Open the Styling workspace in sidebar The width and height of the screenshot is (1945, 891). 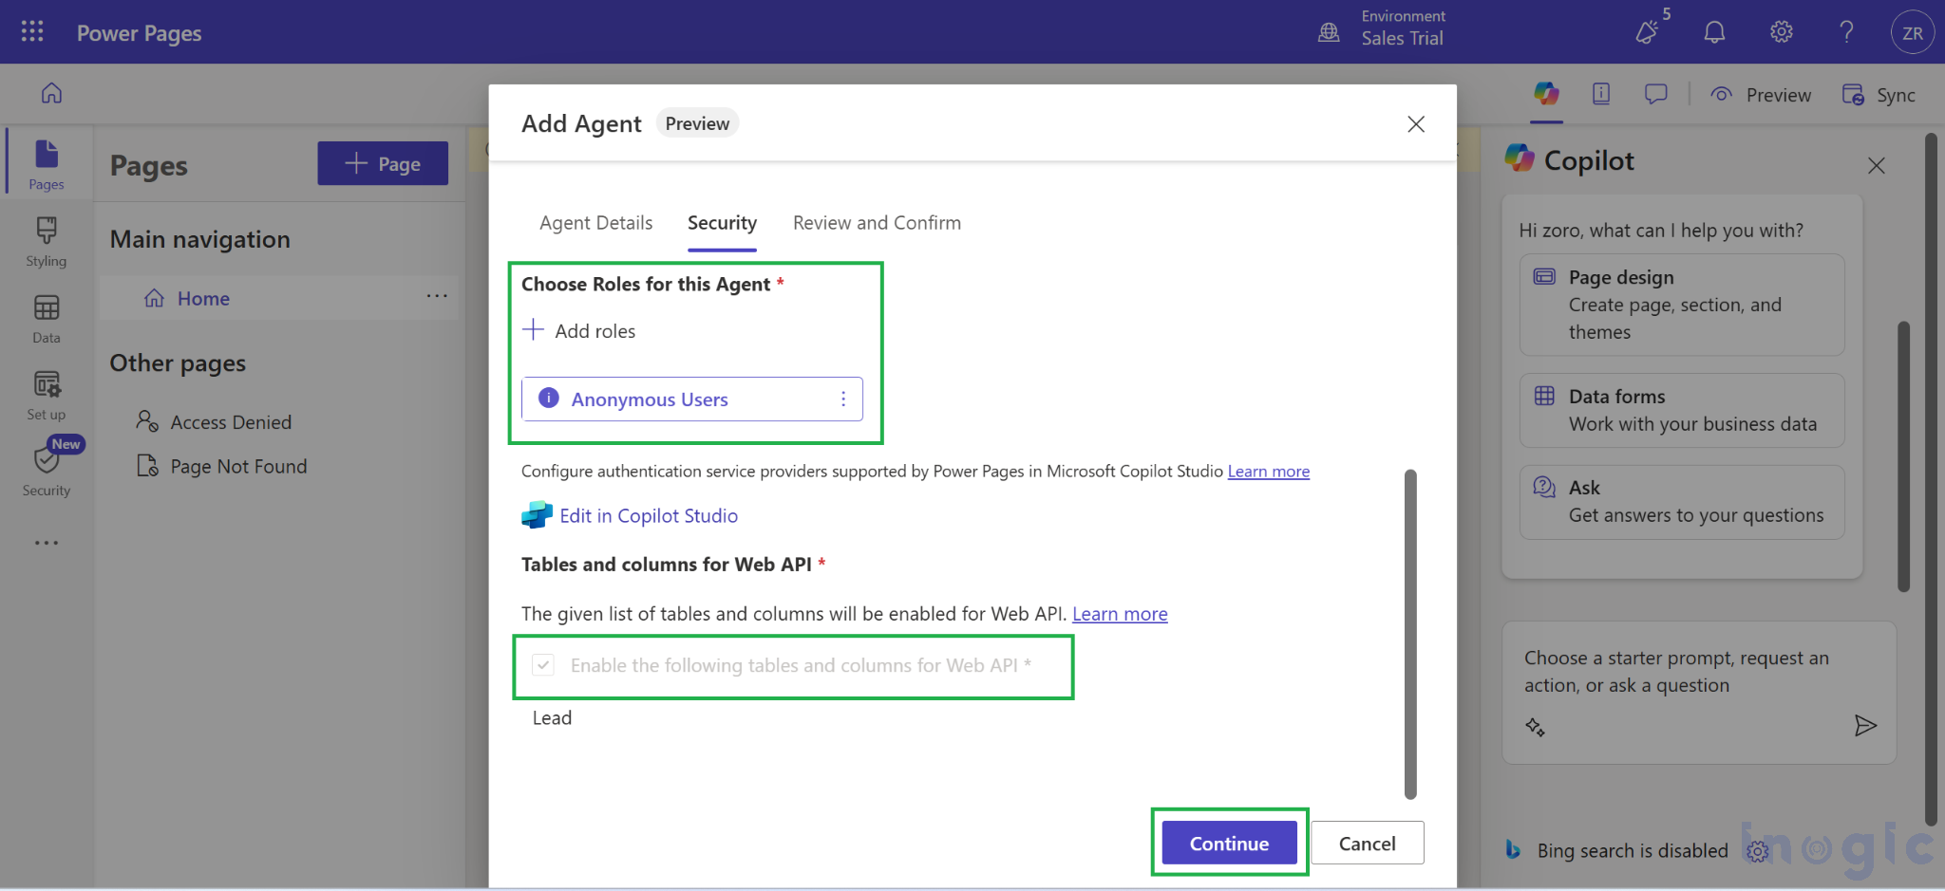pyautogui.click(x=47, y=241)
